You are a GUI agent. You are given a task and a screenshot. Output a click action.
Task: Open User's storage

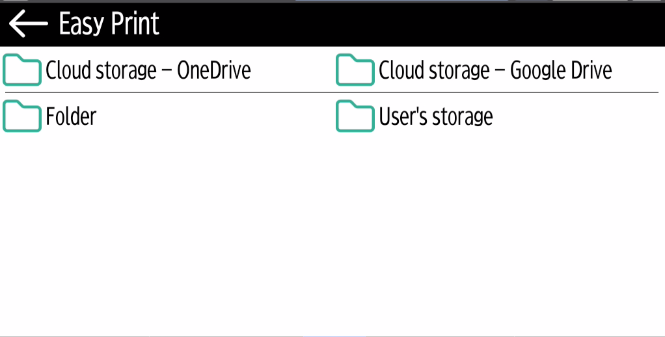pyautogui.click(x=435, y=117)
